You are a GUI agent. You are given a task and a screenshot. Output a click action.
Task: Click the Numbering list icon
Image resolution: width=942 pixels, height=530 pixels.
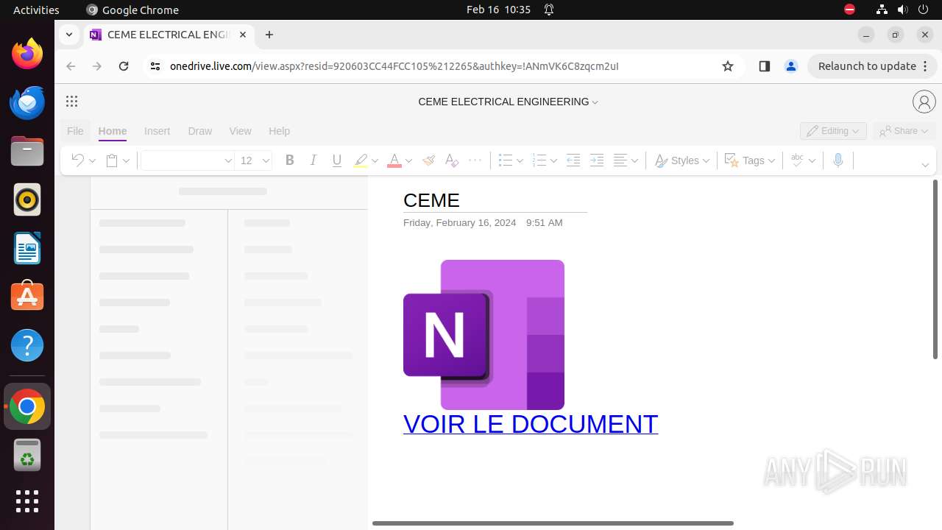[539, 160]
